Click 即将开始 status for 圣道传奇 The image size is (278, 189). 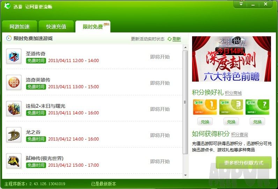160,57
